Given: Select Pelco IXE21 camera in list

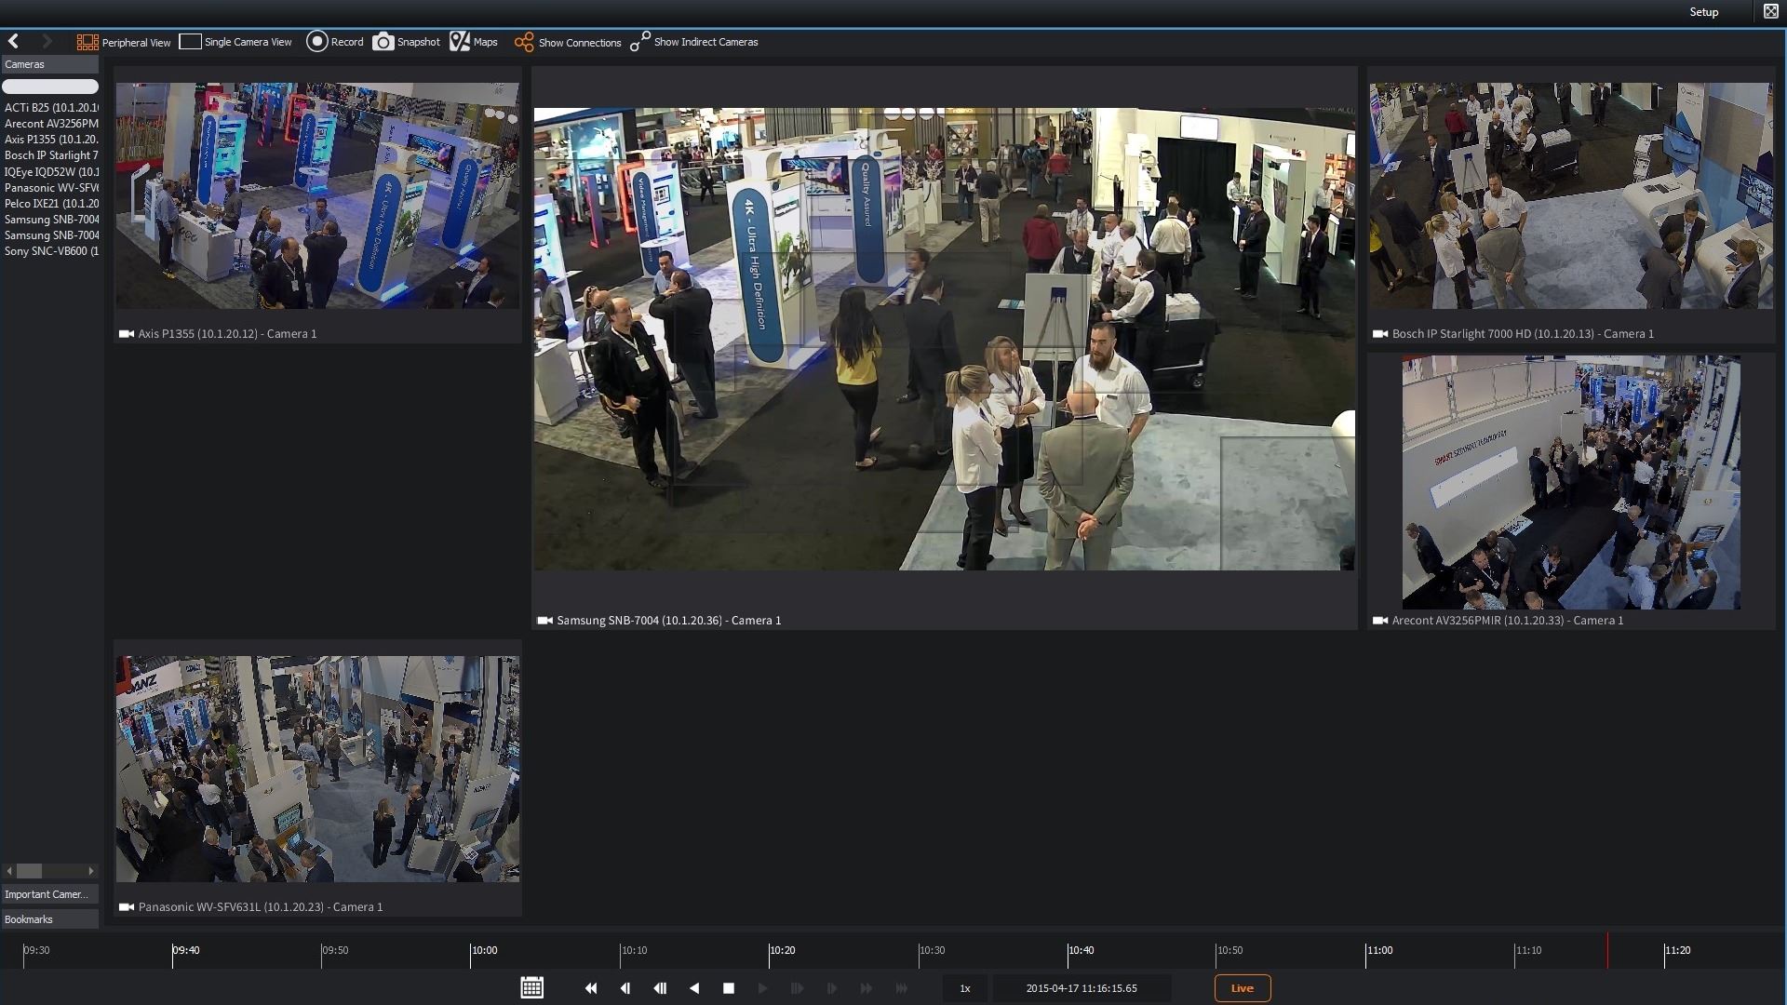Looking at the screenshot, I should 51,203.
